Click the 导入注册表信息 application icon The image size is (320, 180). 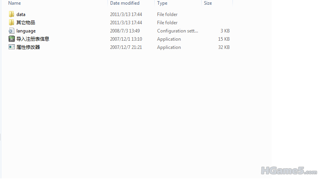[x=11, y=39]
